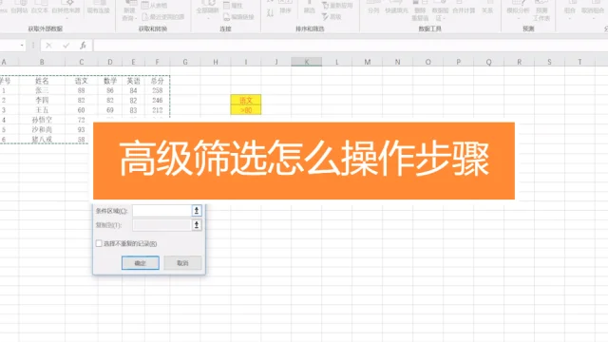Click the 删除重复值 (Remove Duplicates) button
608x342 pixels.
tap(420, 10)
